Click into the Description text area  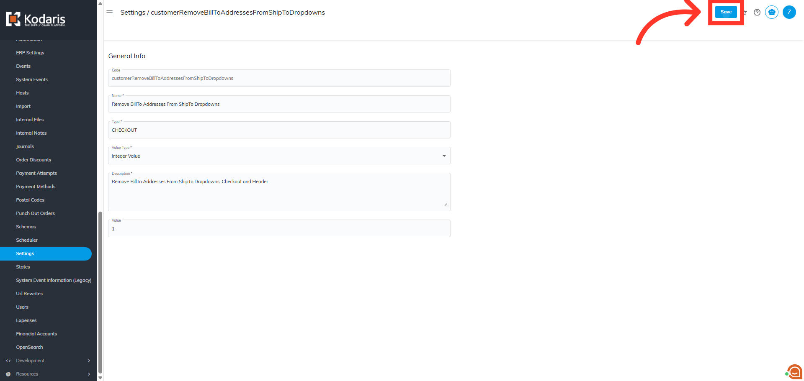click(x=279, y=192)
